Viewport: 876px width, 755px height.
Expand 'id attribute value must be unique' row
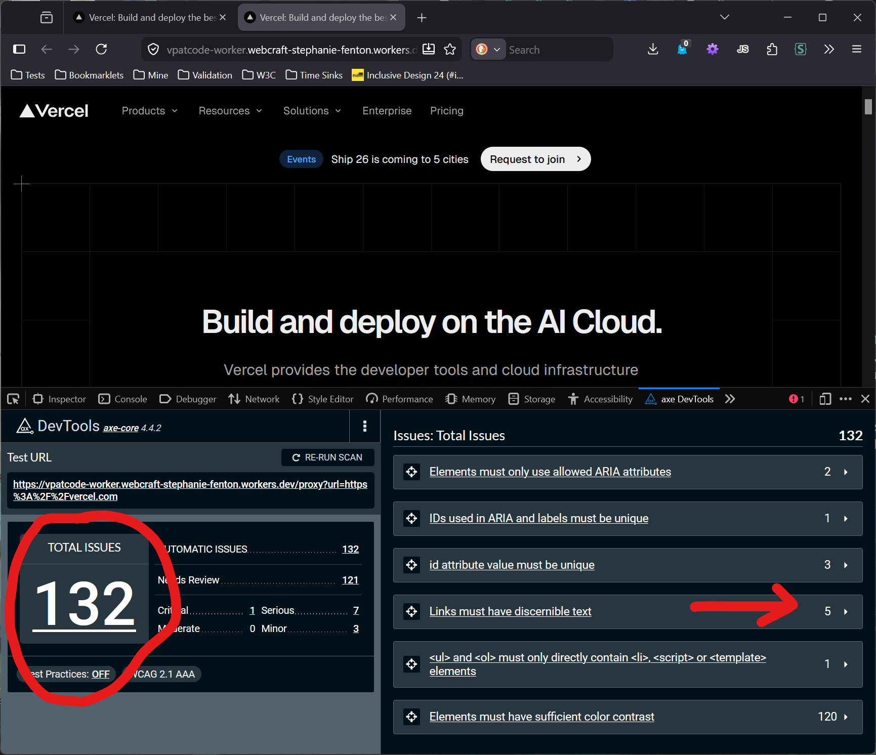pyautogui.click(x=846, y=565)
